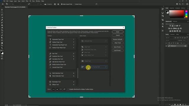
Task: Click swap width and height arrows icon
Action: [29, 4]
